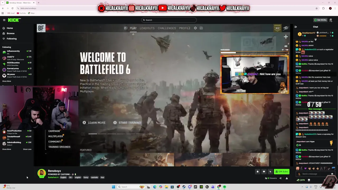Open the YouTube bookmark

pyautogui.click(x=21, y=13)
